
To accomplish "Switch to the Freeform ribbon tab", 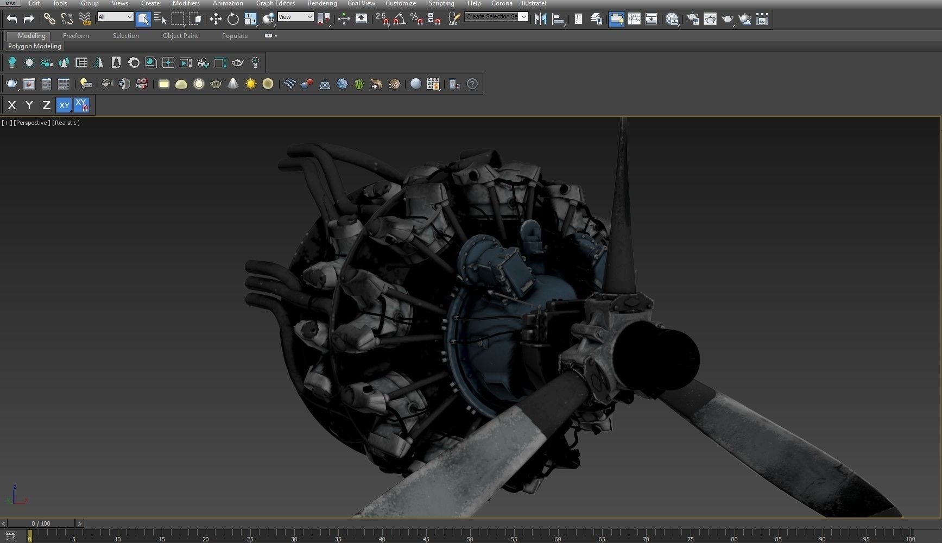I will tap(76, 36).
